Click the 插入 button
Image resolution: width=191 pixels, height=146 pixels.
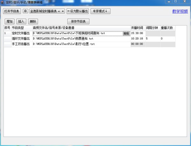coord(21,21)
